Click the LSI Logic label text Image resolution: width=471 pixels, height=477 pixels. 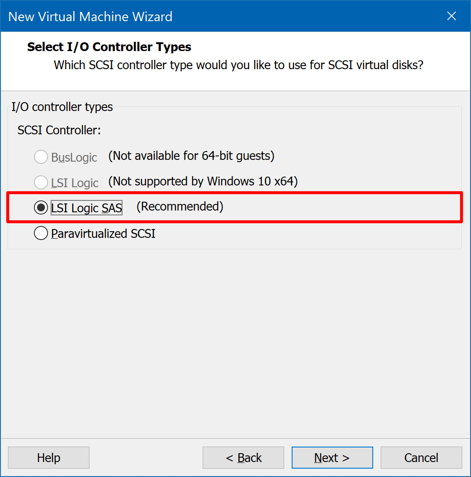[74, 183]
